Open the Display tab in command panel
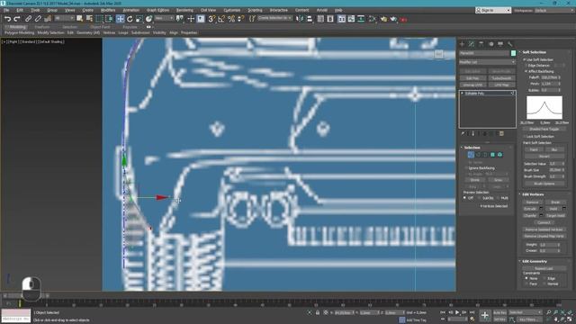The height and width of the screenshot is (324, 576). pos(500,44)
